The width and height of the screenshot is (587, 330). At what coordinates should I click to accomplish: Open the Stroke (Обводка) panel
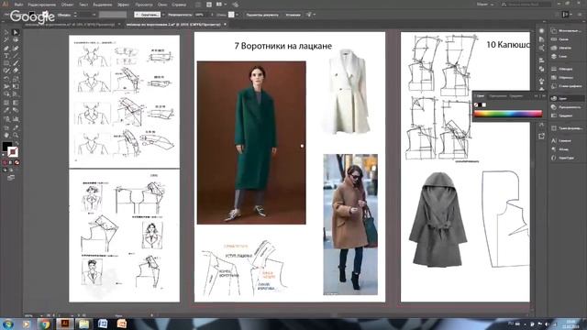tap(567, 69)
